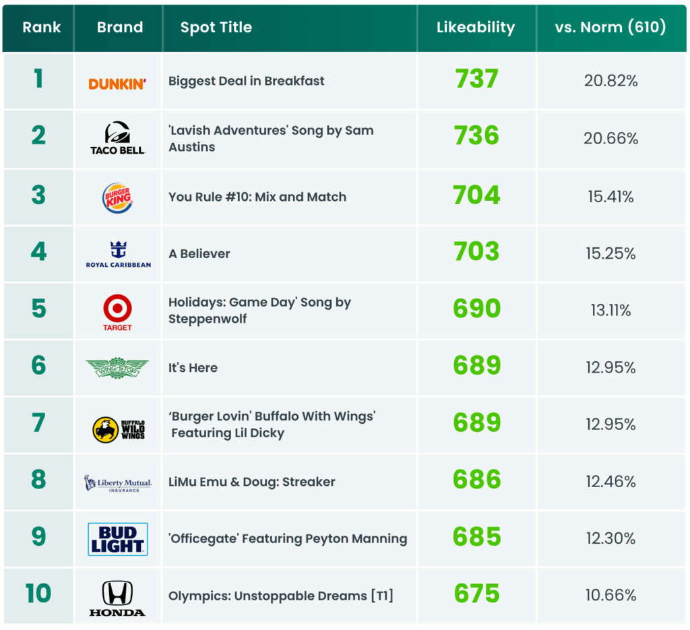The width and height of the screenshot is (690, 630).
Task: Open 'Biggest Deal in Breakfast' spot title
Action: click(247, 81)
